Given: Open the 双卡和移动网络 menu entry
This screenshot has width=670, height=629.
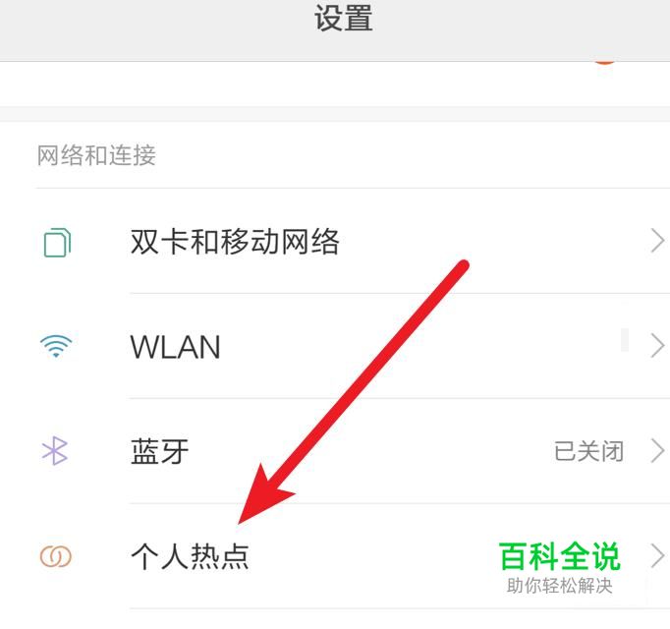Looking at the screenshot, I should pyautogui.click(x=335, y=241).
